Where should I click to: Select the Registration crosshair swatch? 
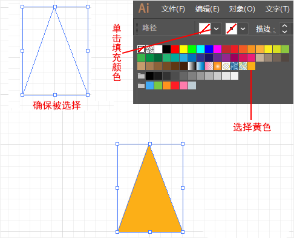(149, 49)
